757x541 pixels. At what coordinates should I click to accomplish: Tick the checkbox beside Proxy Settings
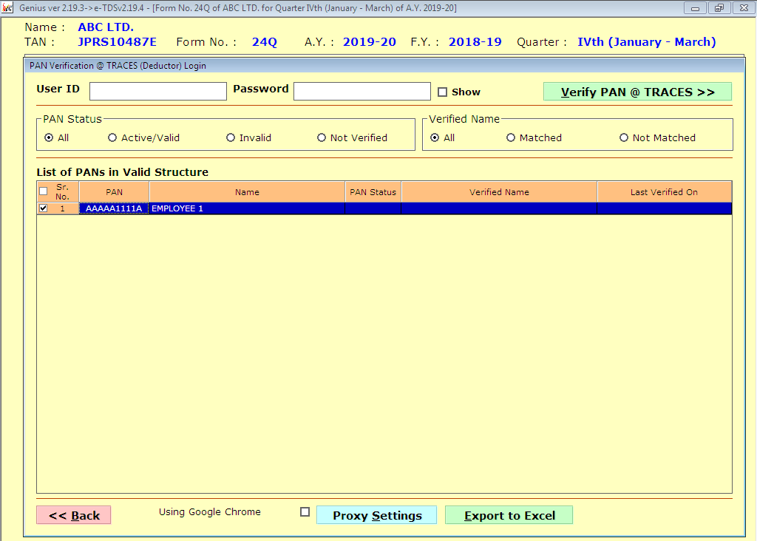pos(305,511)
